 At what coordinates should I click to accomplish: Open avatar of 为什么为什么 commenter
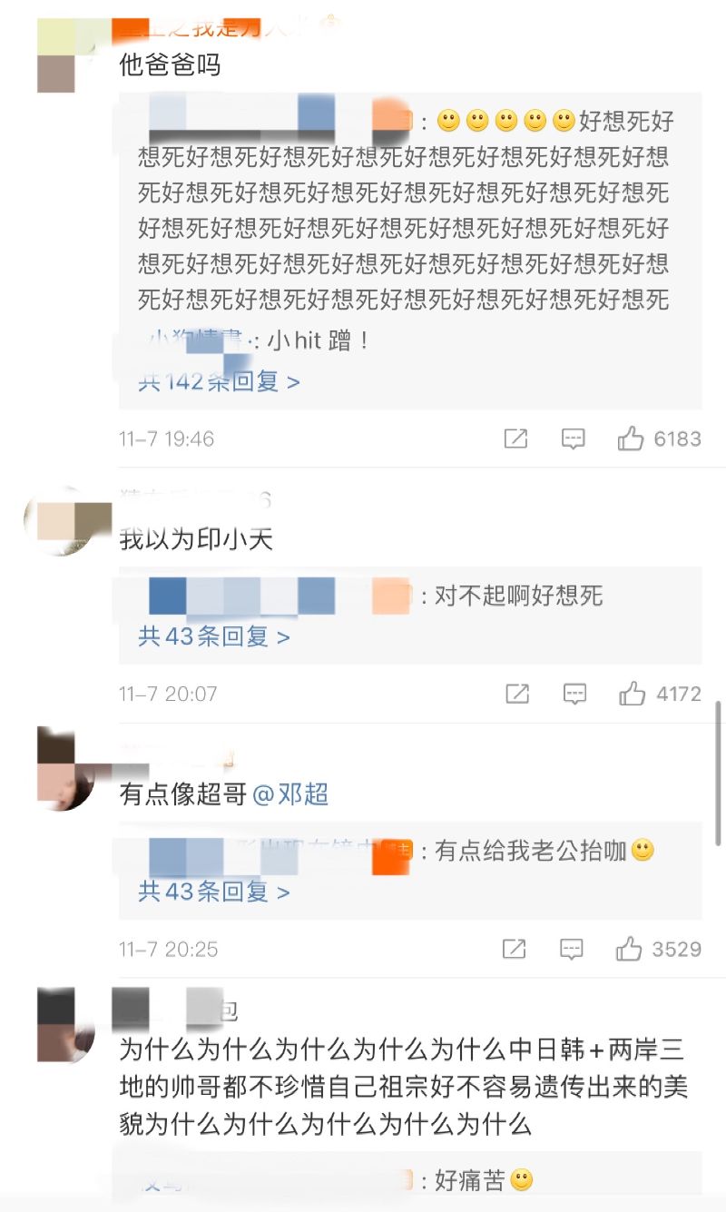point(67,1025)
